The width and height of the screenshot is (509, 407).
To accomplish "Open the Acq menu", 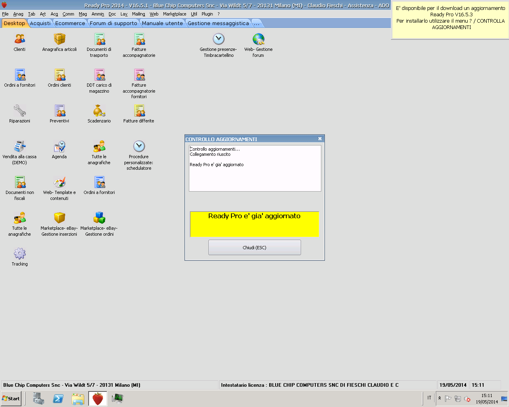I will pos(54,14).
